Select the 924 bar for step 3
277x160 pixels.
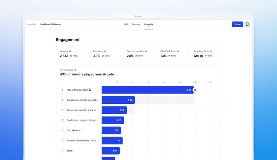[x=114, y=110]
